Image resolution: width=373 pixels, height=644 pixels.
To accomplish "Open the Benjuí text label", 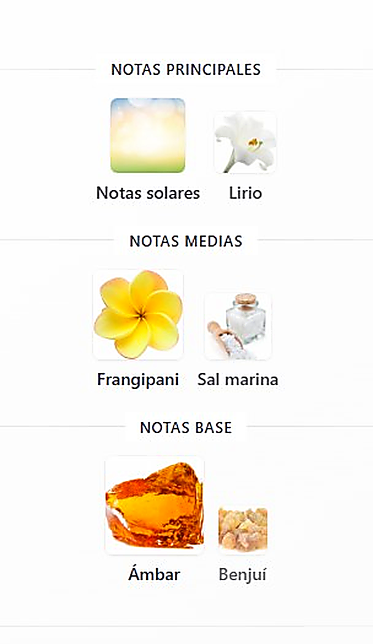I will point(243,574).
